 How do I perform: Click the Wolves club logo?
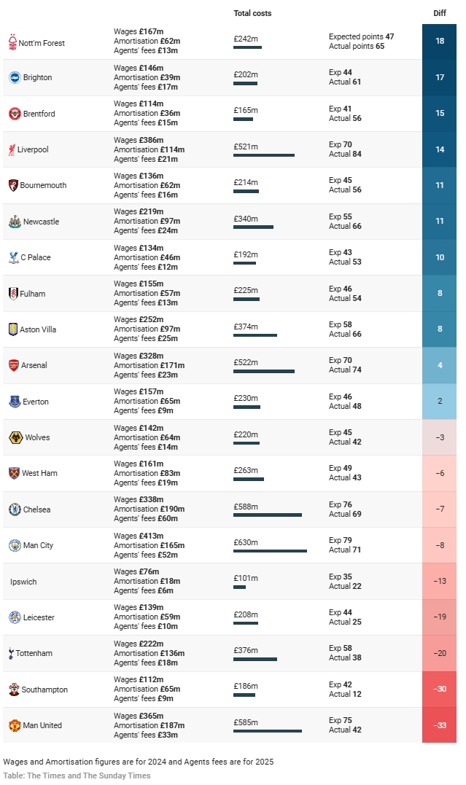click(x=15, y=437)
